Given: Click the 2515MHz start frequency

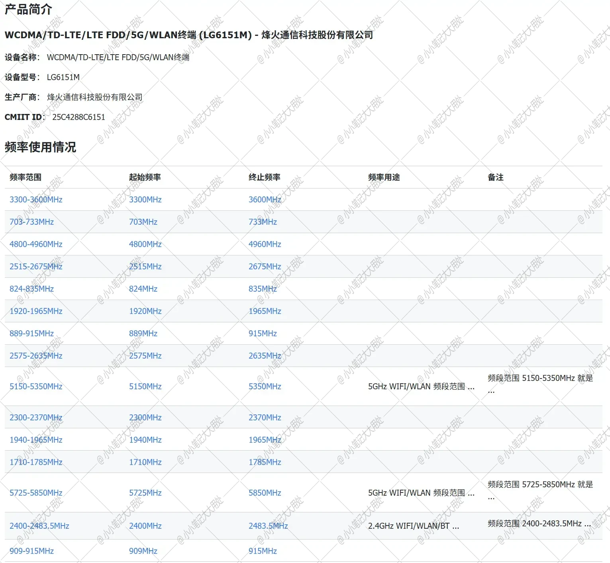Looking at the screenshot, I should coord(145,267).
